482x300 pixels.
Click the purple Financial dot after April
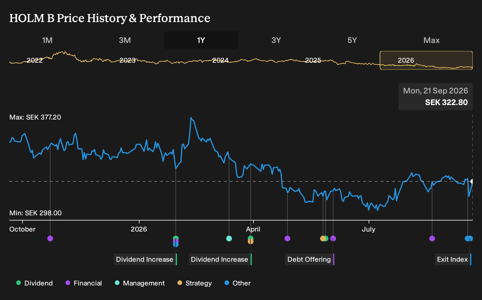click(287, 238)
